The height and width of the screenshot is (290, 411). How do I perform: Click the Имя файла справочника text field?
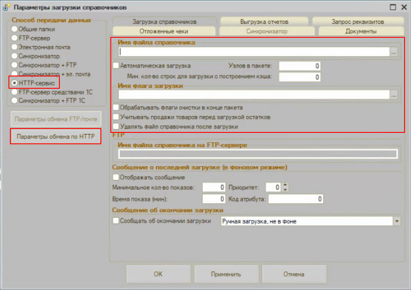pyautogui.click(x=253, y=52)
